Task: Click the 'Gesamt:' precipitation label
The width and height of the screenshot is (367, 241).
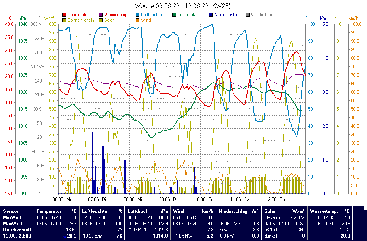Action: 226,230
